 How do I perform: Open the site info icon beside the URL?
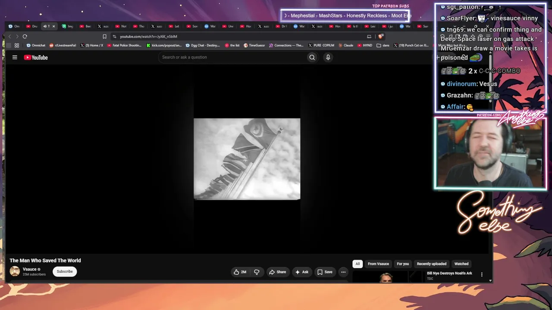(x=114, y=37)
